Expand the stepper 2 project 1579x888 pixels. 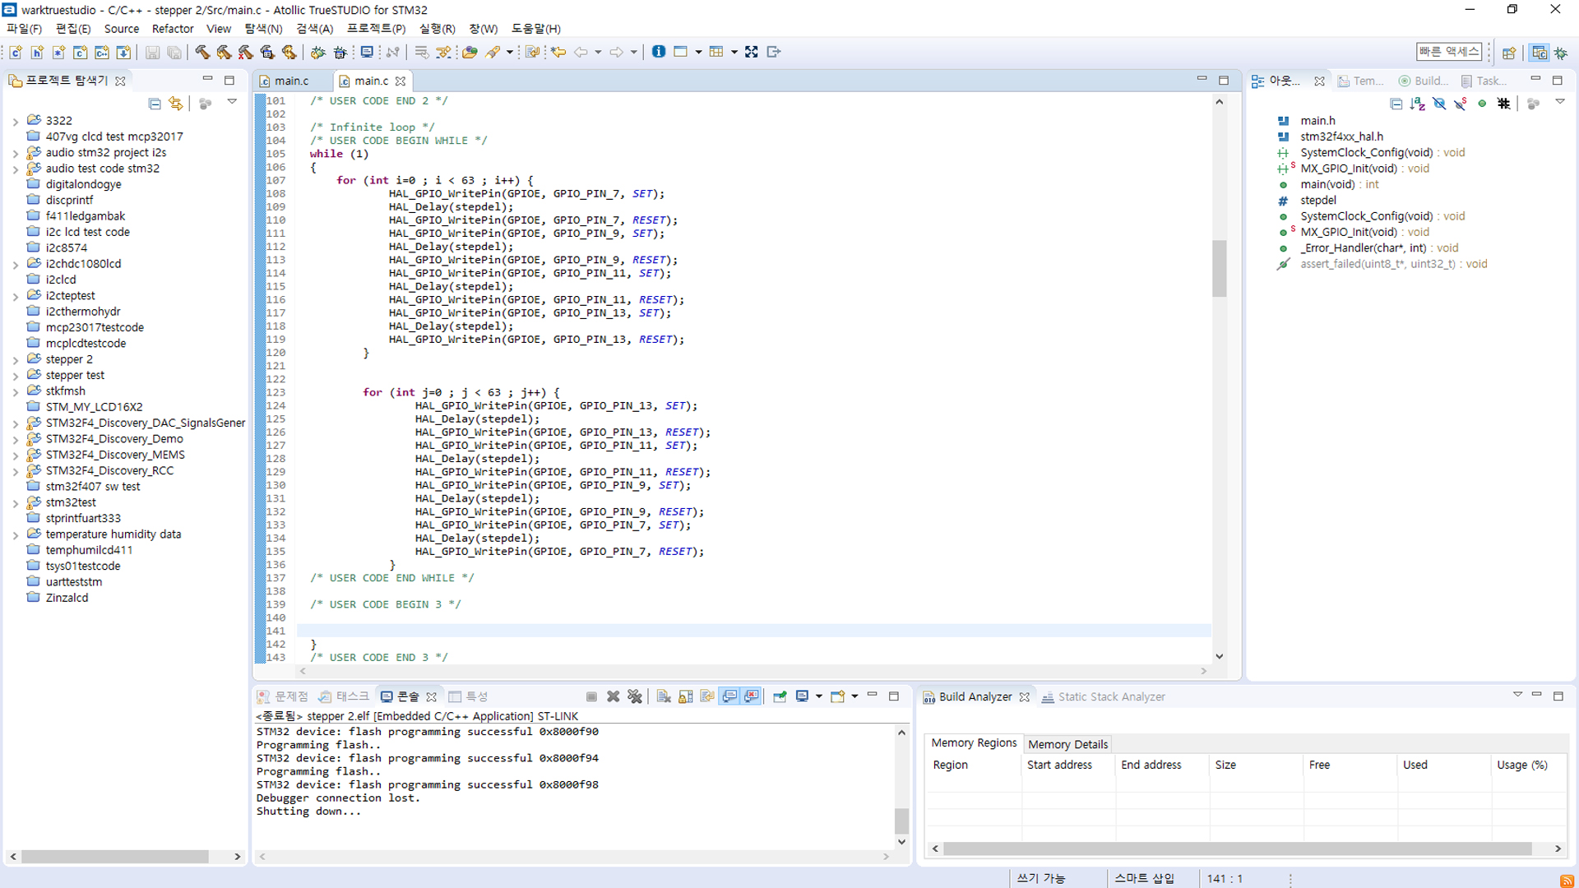click(x=15, y=360)
